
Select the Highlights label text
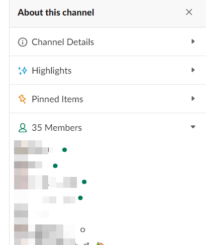pos(52,71)
